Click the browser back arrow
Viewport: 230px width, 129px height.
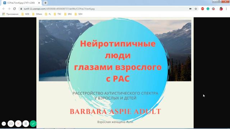[4, 9]
